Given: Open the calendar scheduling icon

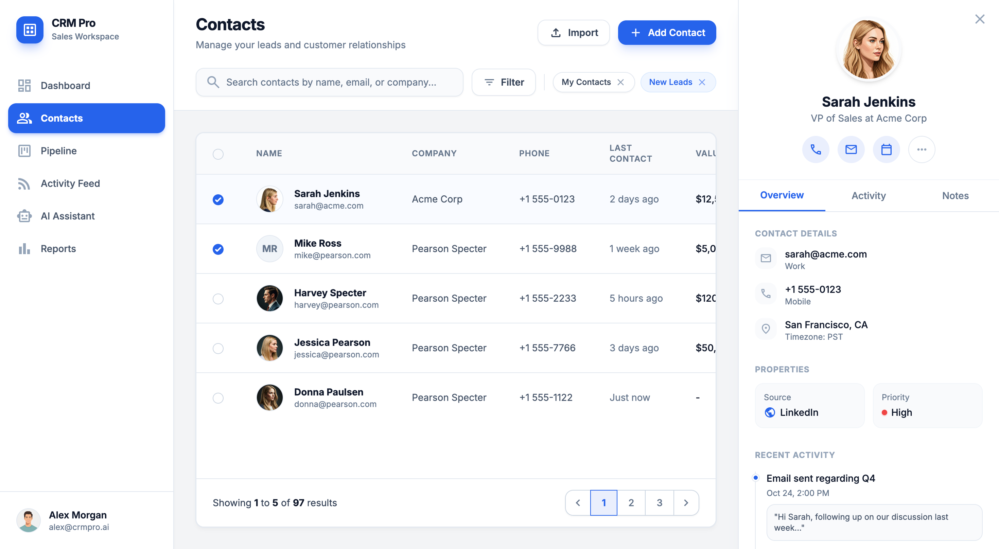Looking at the screenshot, I should [886, 150].
